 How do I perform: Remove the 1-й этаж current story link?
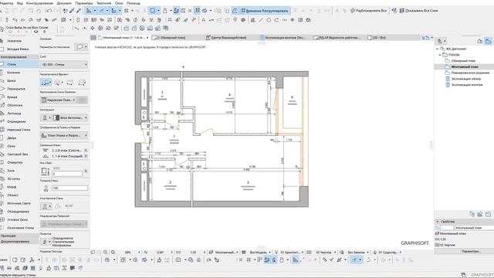point(86,156)
